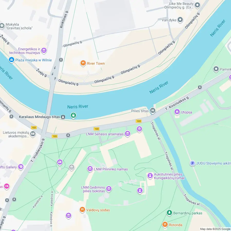231x231 pixels.
Task: Select the Rotonda restaurant pin
Action: point(165,225)
